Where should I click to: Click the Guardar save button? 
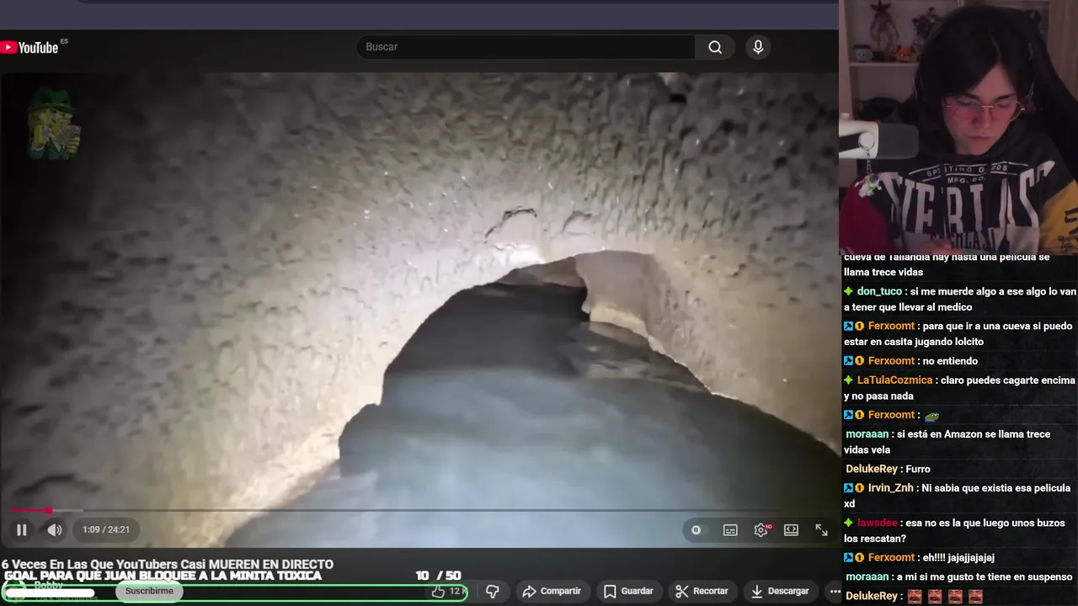[x=628, y=592]
